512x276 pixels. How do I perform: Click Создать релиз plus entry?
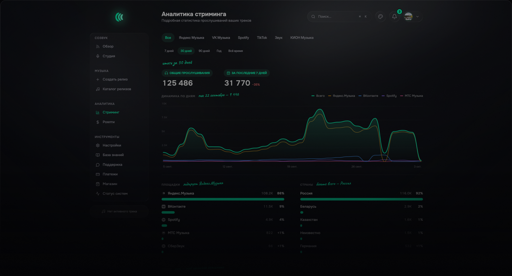point(119,79)
